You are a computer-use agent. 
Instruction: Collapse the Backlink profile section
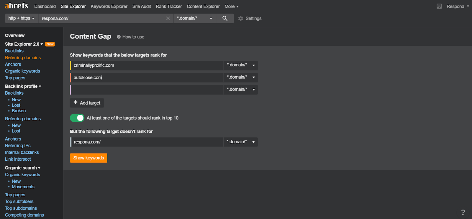[23, 86]
